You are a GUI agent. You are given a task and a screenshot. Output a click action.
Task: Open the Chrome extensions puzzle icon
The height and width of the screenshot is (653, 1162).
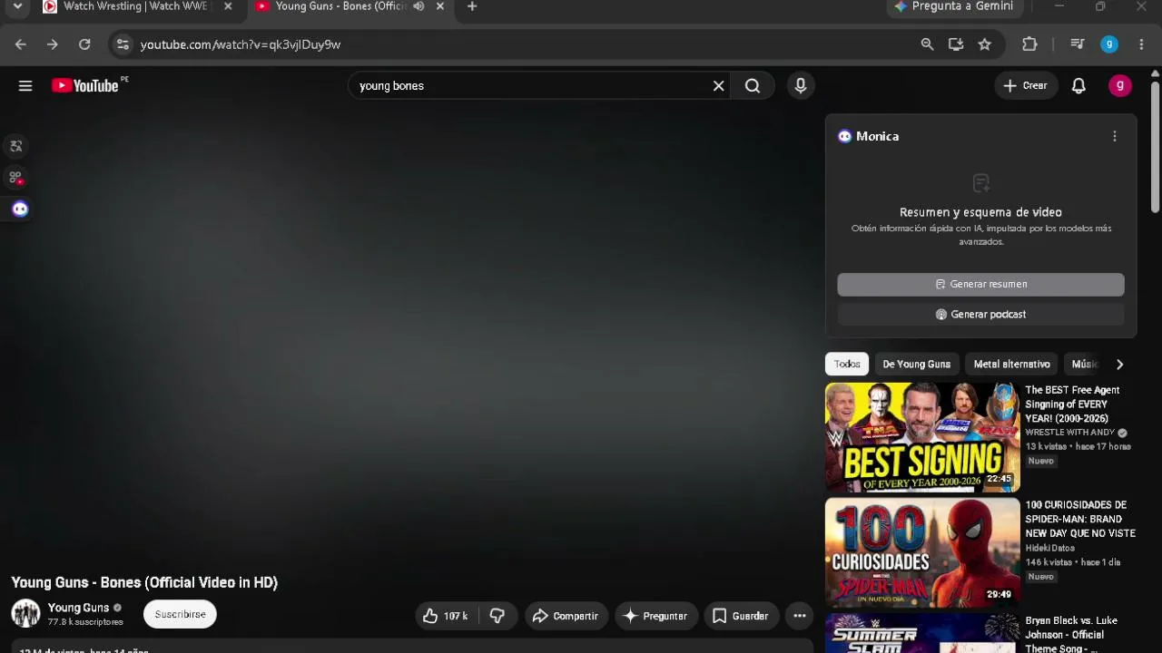point(1029,44)
